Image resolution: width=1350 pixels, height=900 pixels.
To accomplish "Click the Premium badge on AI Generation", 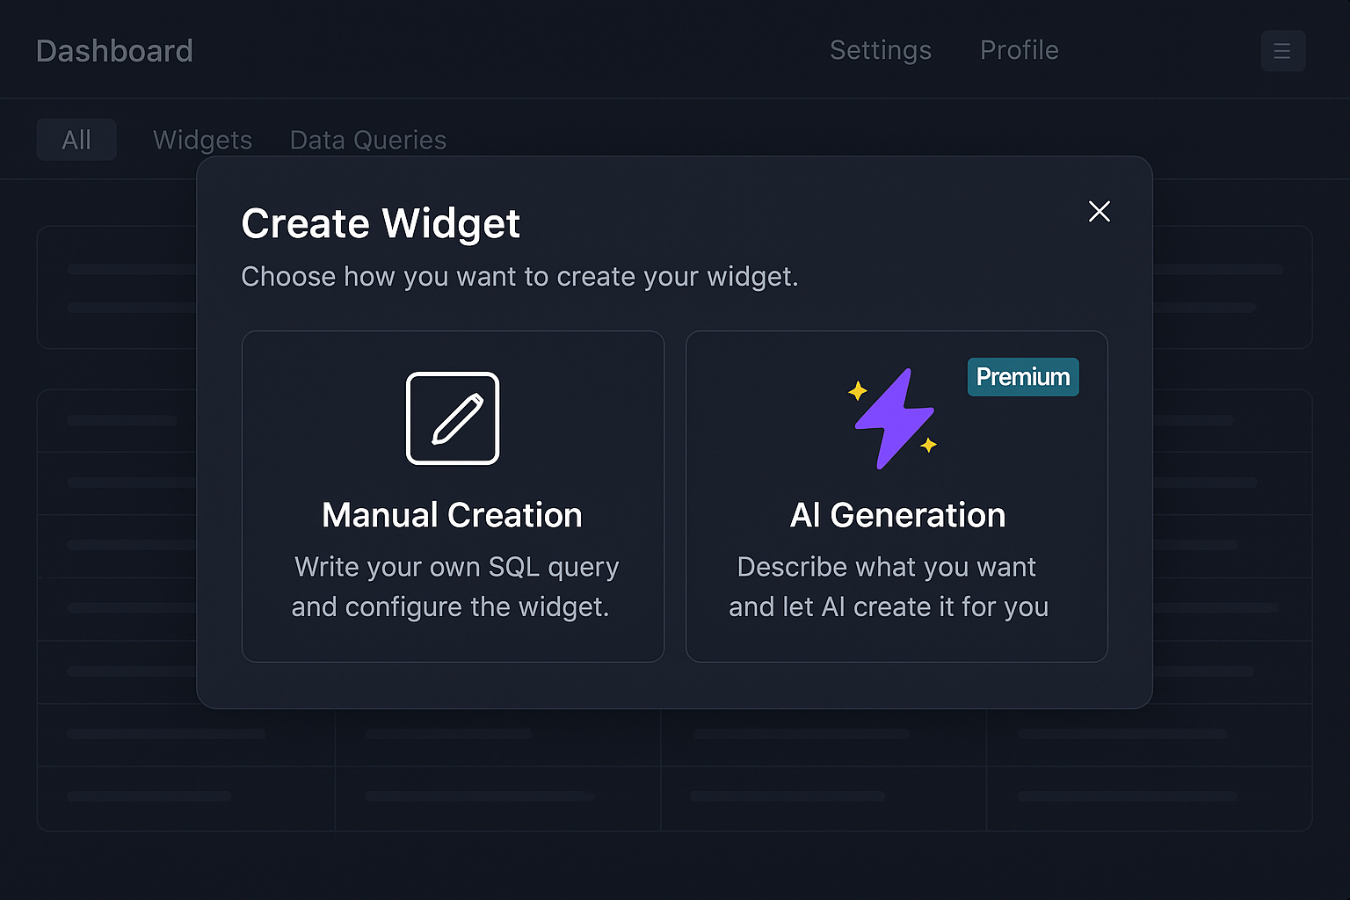I will [x=1022, y=376].
